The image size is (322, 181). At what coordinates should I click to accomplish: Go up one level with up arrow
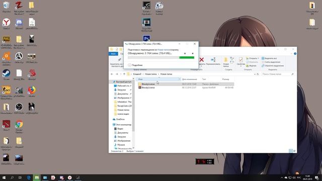[124, 74]
